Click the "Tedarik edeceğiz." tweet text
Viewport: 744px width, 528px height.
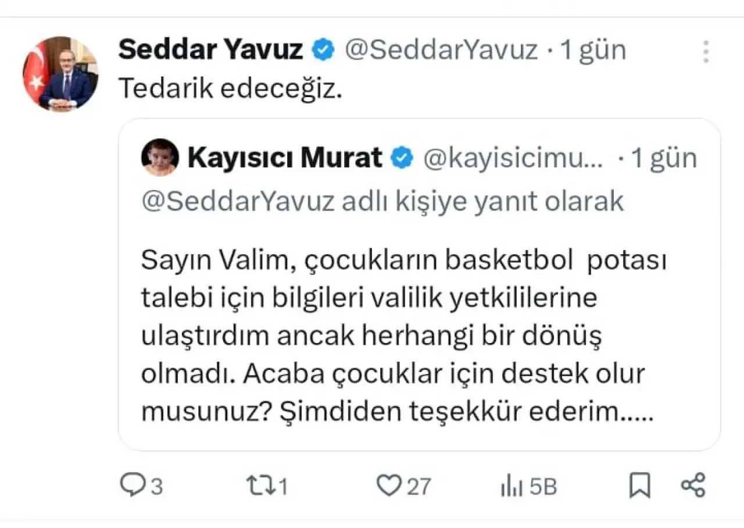[230, 88]
